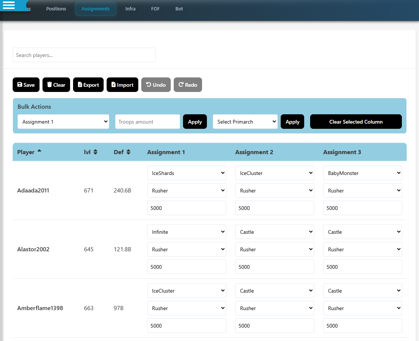Viewport: 419px width, 341px height.
Task: Click the Clear button with trash icon
Action: click(56, 85)
